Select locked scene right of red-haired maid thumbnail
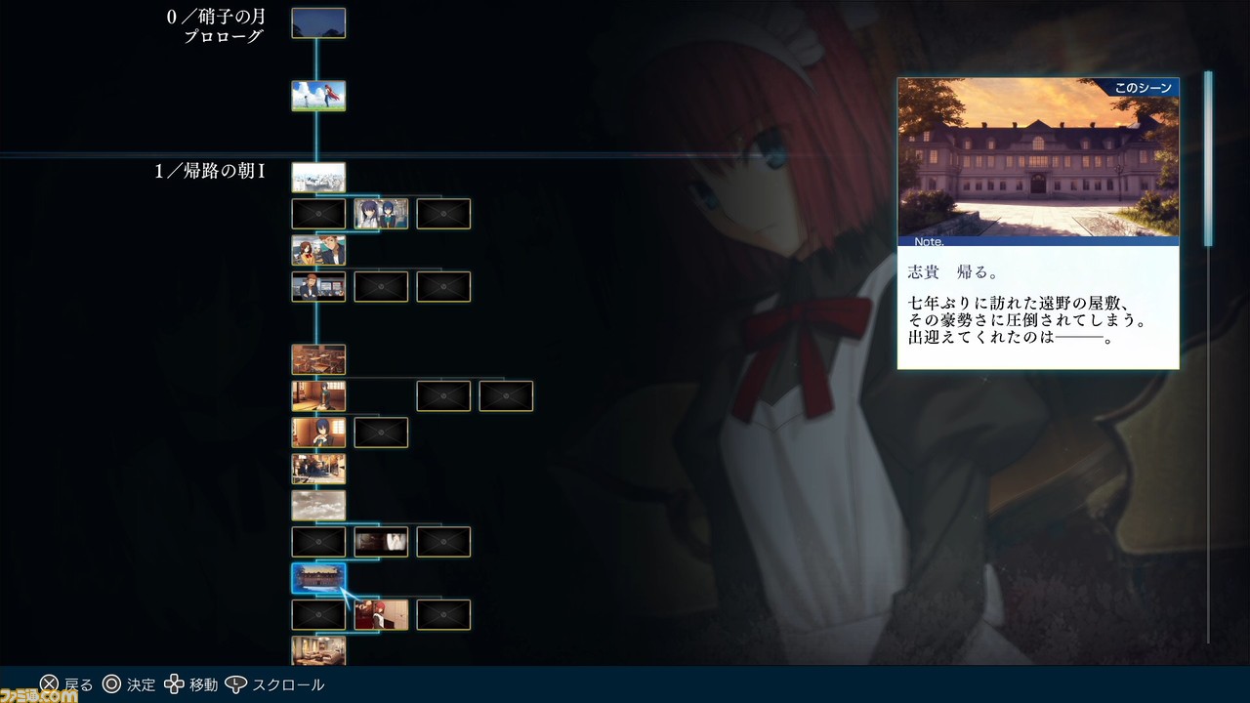1250x703 pixels. (443, 615)
